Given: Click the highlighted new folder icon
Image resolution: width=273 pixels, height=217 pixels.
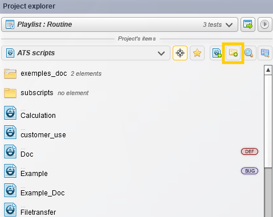Looking at the screenshot, I should [233, 53].
